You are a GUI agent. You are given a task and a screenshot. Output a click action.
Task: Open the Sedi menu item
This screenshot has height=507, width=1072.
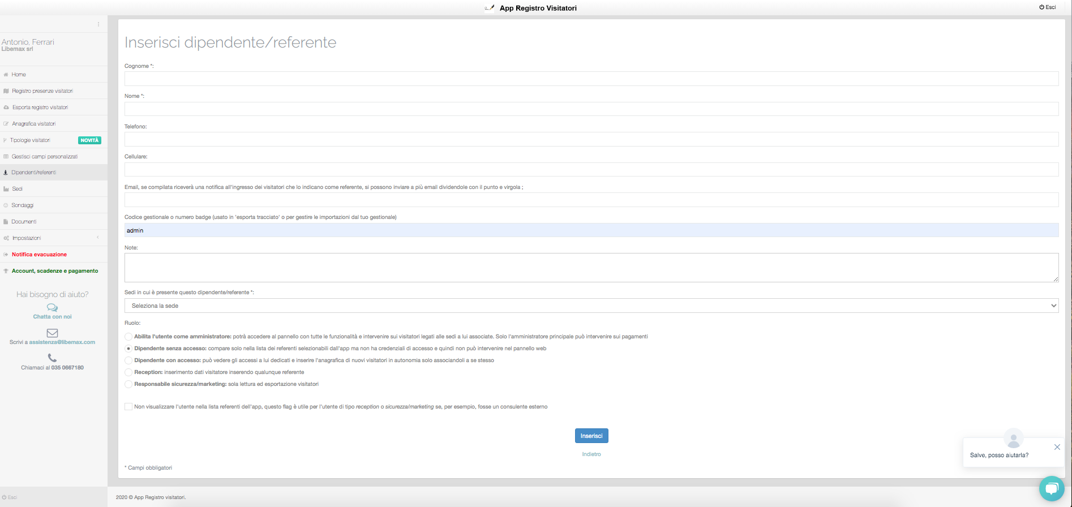click(x=54, y=189)
